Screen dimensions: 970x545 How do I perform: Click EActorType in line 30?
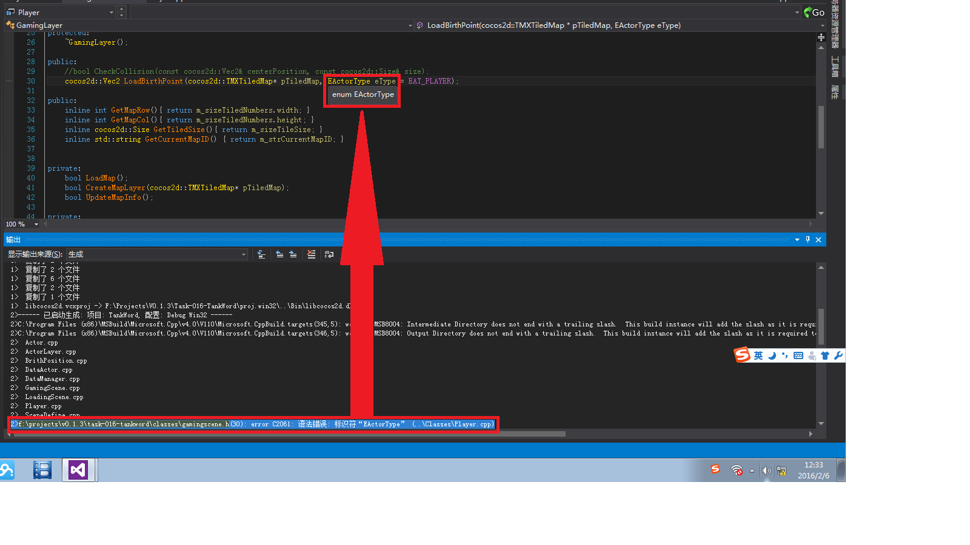[349, 81]
